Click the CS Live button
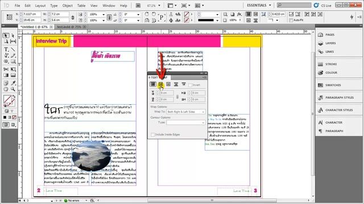364x204 pixels. [322, 5]
